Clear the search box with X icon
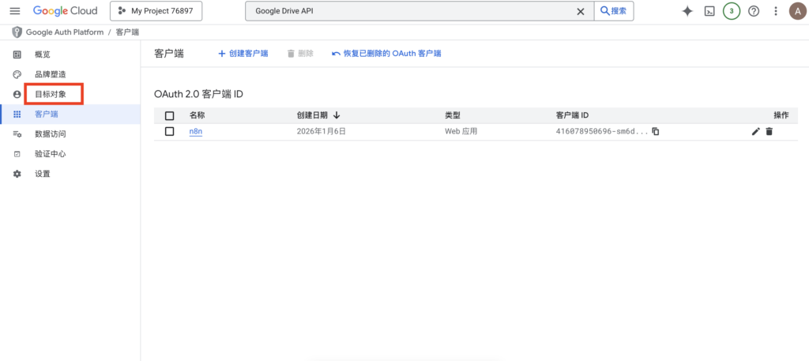The height and width of the screenshot is (361, 809). (581, 11)
